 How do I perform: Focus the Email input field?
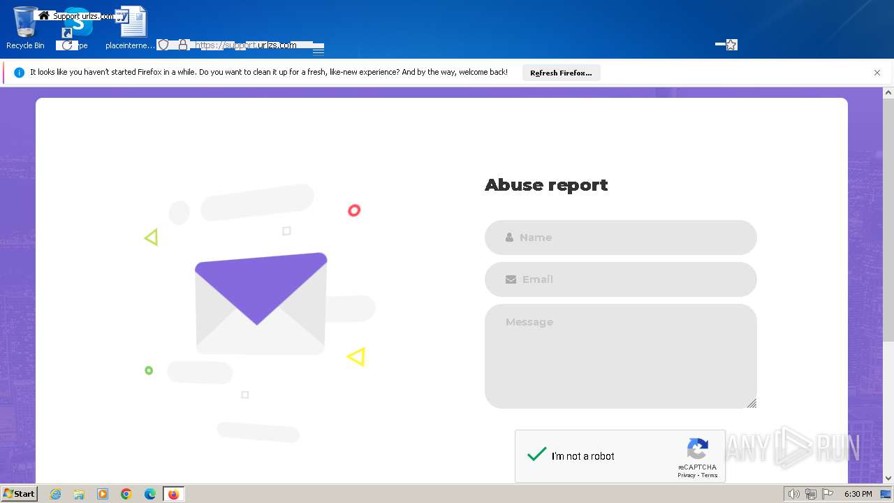620,279
